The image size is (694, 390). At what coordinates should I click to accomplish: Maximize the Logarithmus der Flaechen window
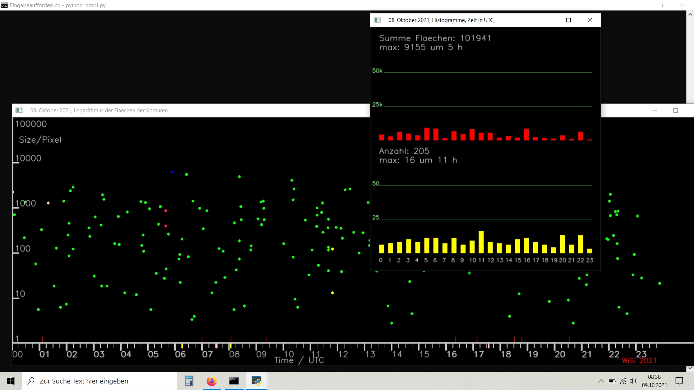(x=675, y=110)
